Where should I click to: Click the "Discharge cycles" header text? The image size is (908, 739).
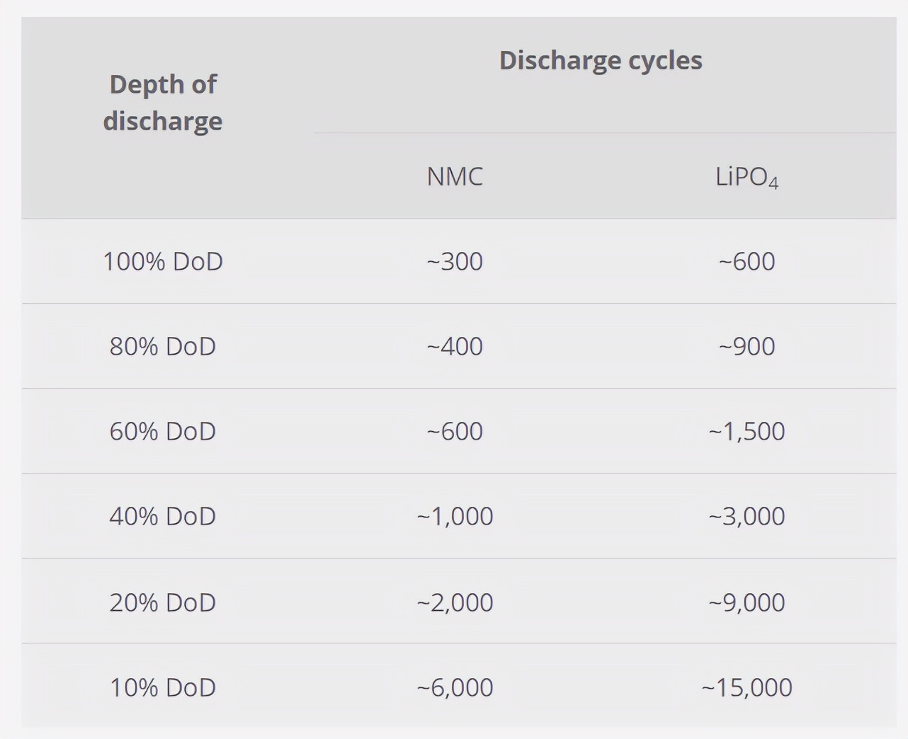(x=601, y=60)
